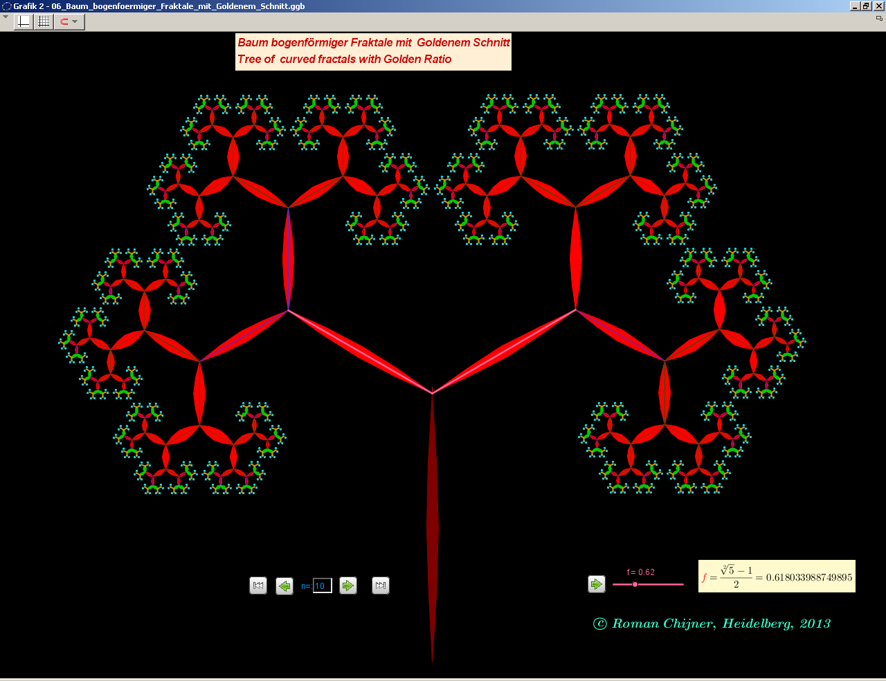Click the n value input field
The width and height of the screenshot is (886, 681).
[323, 586]
